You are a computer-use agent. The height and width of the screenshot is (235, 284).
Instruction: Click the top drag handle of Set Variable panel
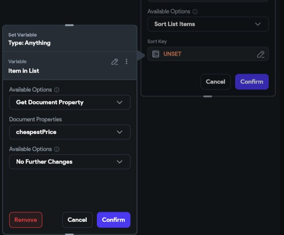69,25
